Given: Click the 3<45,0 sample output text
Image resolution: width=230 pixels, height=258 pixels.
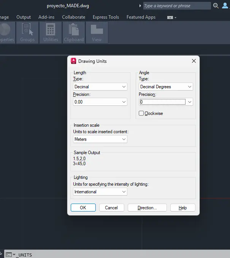Looking at the screenshot, I should click(79, 164).
